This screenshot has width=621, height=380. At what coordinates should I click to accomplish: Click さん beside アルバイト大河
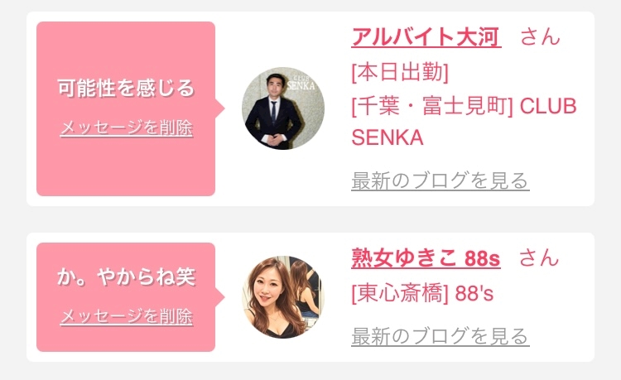click(540, 37)
